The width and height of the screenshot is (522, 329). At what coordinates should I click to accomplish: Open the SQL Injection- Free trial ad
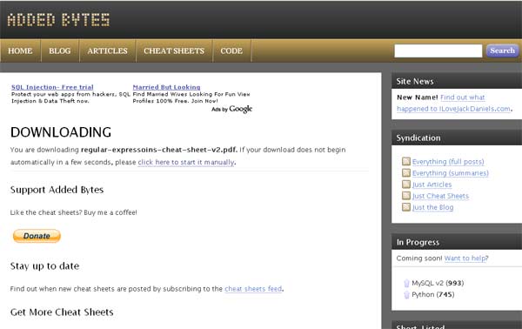tap(52, 87)
